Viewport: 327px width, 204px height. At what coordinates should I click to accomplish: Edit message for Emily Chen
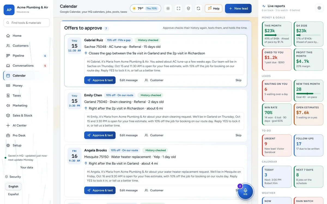(129, 135)
